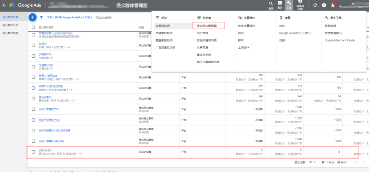Click the 批量操作 stacked-copy icon
Screen dimensions: 369x172
(240, 18)
